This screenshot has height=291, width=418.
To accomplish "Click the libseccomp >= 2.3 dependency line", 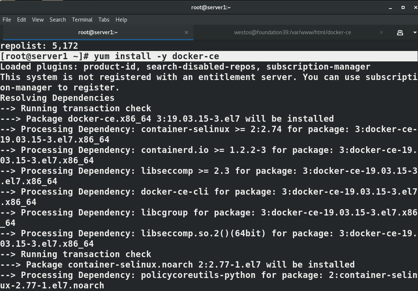I will tap(209, 176).
